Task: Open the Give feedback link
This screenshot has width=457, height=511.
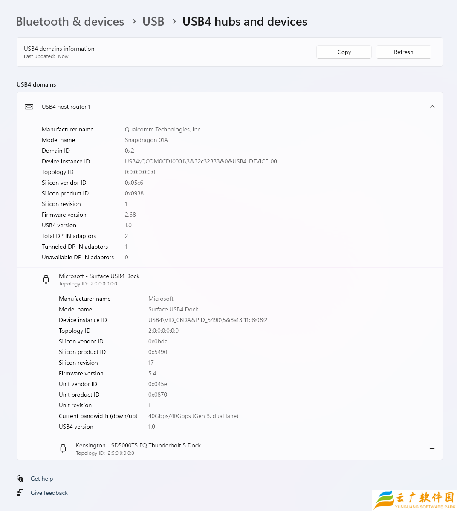Action: (x=49, y=493)
